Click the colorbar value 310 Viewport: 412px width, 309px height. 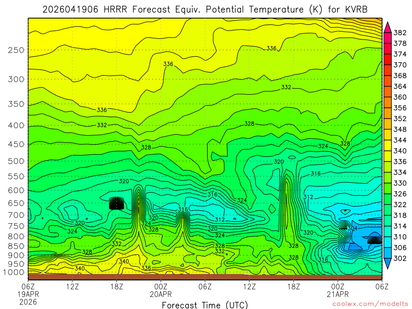click(400, 237)
